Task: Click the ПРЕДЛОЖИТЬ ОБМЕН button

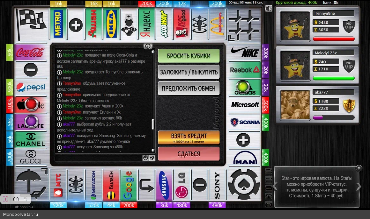Action: coord(189,88)
